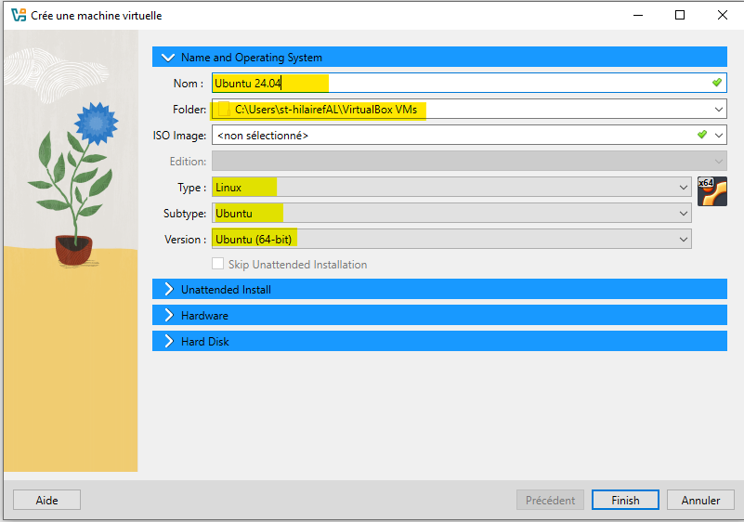
Task: Click the folder icon in Folder field
Action: pyautogui.click(x=223, y=110)
